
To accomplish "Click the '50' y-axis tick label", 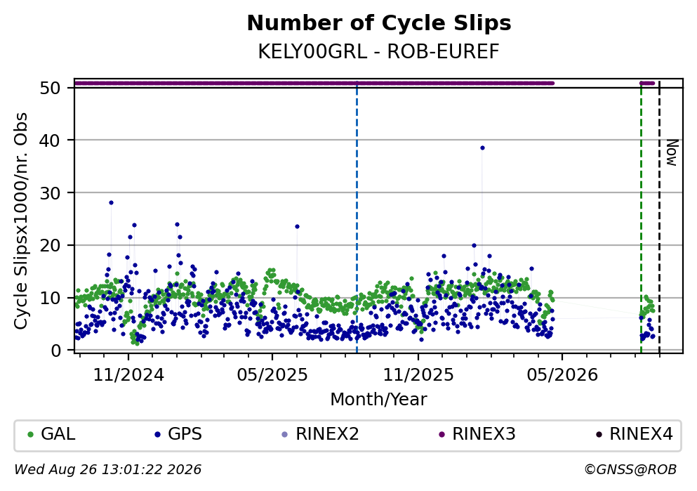I will pyautogui.click(x=50, y=88).
